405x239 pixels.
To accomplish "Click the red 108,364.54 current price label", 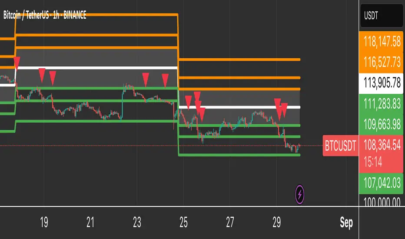I will tap(382, 145).
